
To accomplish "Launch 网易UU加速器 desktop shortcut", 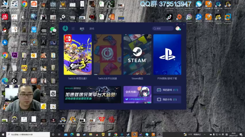I will [x=218, y=6].
